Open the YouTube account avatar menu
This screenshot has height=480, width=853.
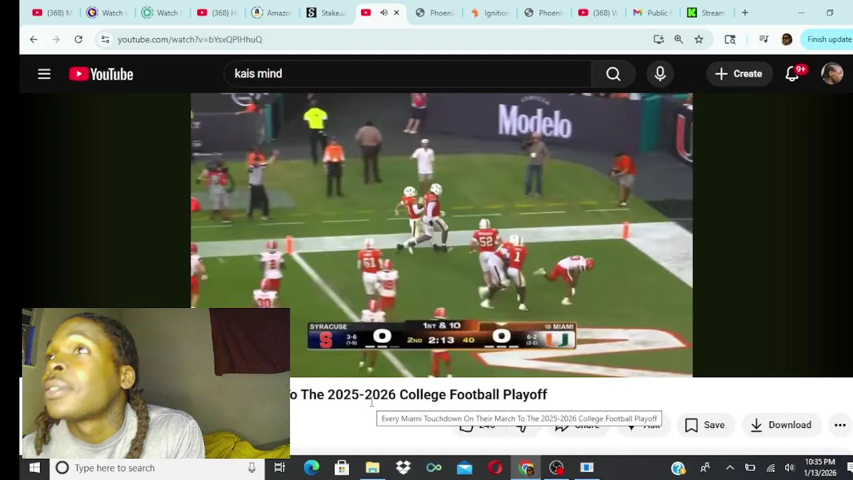(832, 74)
